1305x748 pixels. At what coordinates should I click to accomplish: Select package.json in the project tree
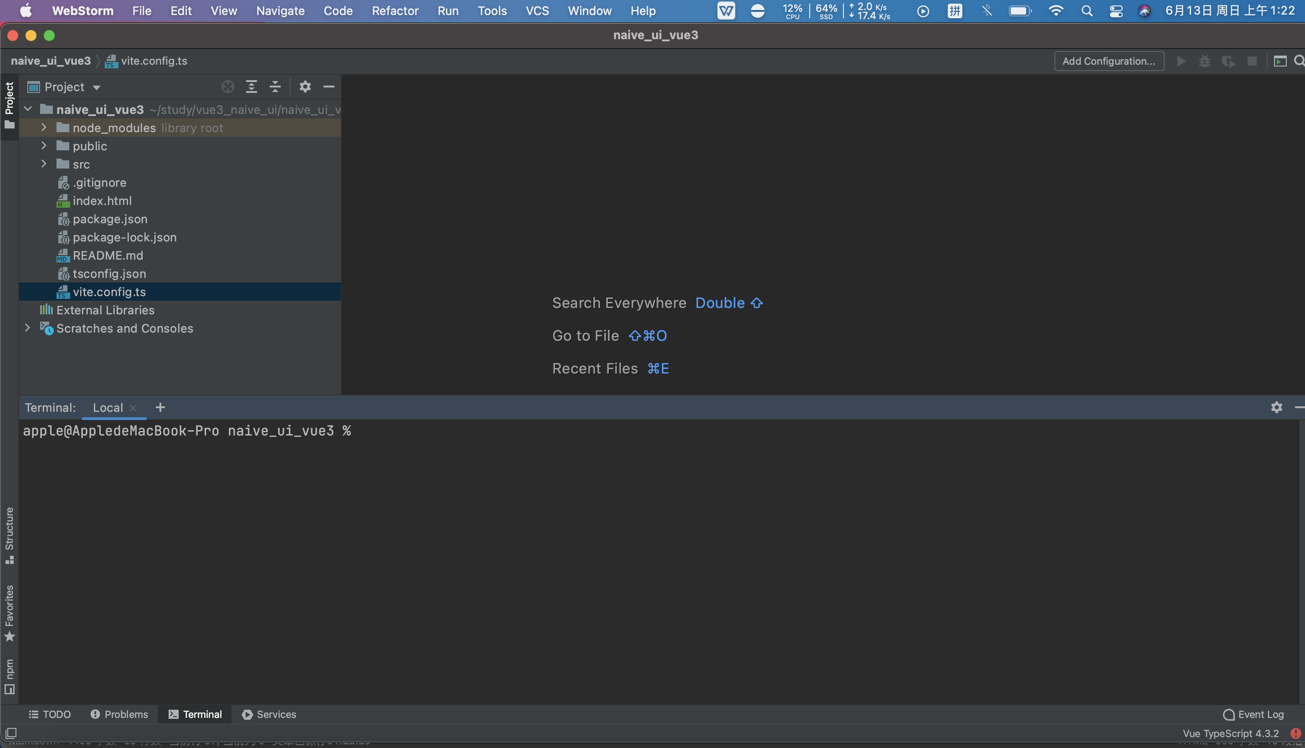click(x=110, y=219)
